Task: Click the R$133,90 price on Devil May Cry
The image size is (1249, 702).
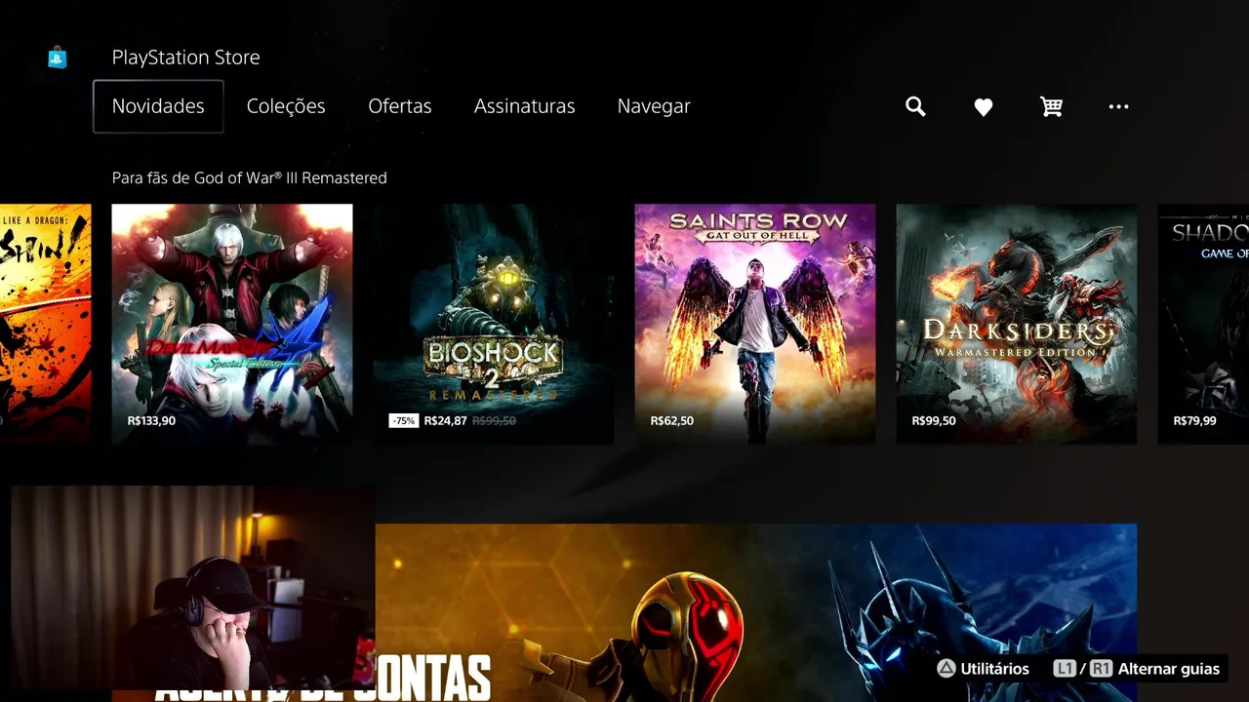Action: pos(151,421)
